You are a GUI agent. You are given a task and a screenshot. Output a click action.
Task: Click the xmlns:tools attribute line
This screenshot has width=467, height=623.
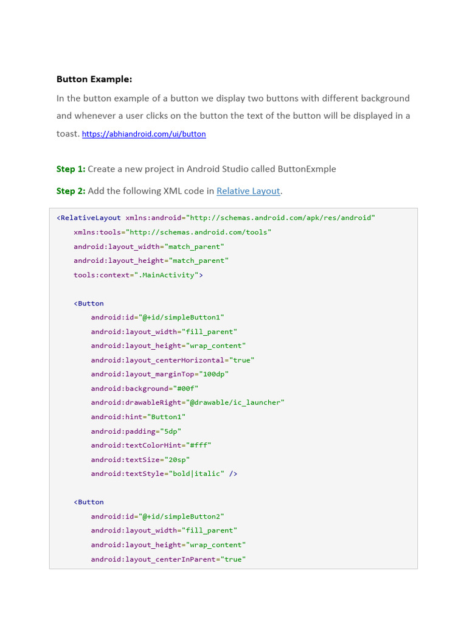point(172,232)
